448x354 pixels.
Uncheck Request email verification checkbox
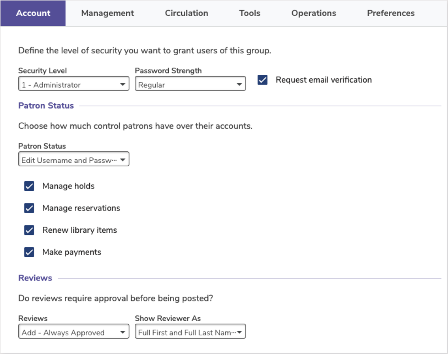tap(262, 80)
